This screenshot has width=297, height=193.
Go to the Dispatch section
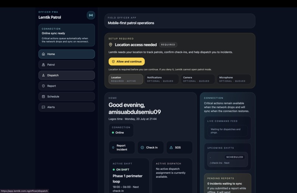tap(67, 75)
